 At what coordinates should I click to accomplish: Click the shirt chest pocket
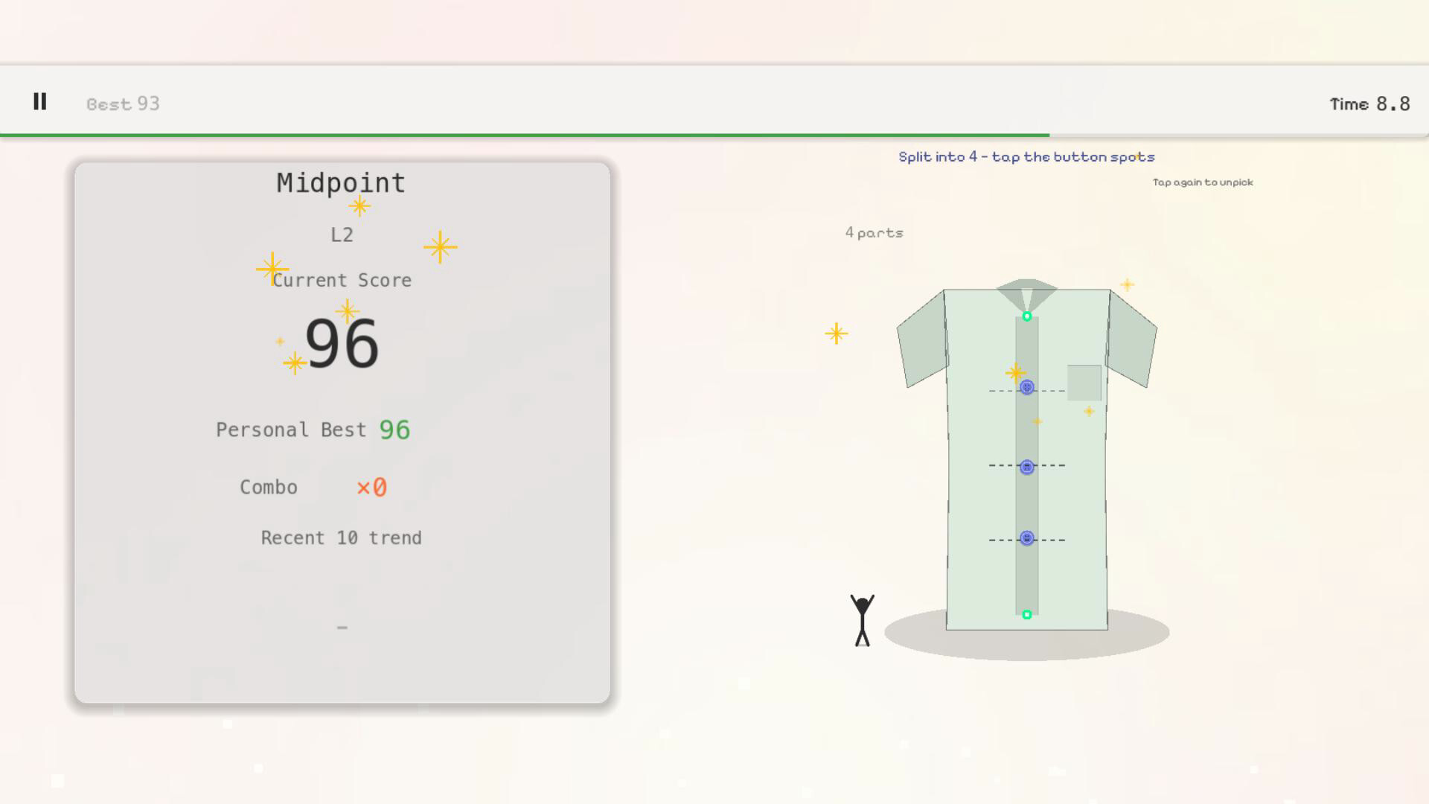click(x=1084, y=383)
